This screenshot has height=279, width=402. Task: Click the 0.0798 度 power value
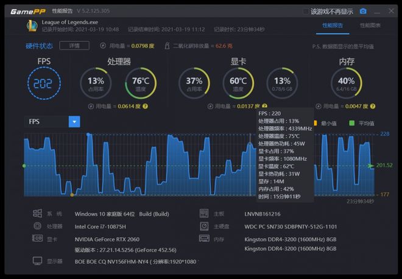tap(143, 46)
